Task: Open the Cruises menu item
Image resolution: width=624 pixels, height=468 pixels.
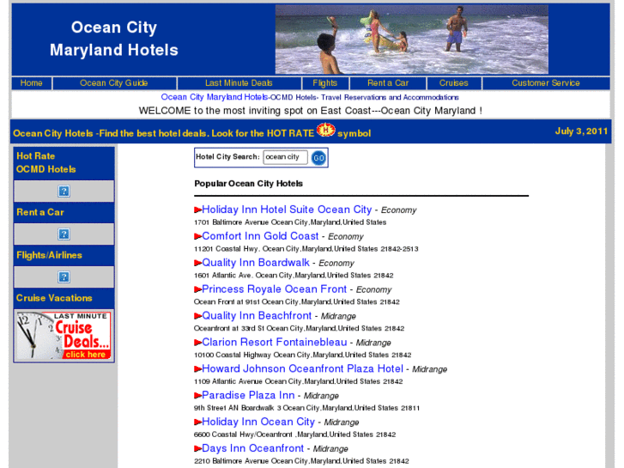Action: click(x=454, y=82)
